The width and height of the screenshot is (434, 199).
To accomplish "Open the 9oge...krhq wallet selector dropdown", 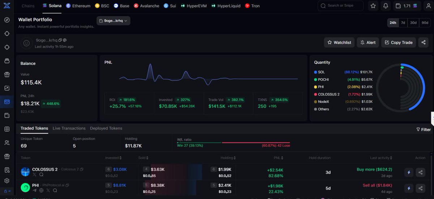I will [x=114, y=21].
